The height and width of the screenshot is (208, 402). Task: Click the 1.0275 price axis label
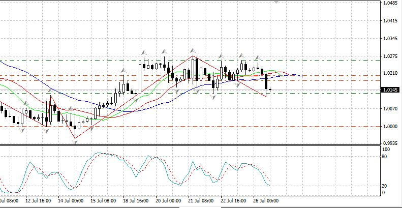pyautogui.click(x=390, y=56)
